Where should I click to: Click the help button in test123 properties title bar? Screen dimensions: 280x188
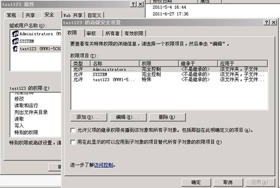(x=133, y=4)
